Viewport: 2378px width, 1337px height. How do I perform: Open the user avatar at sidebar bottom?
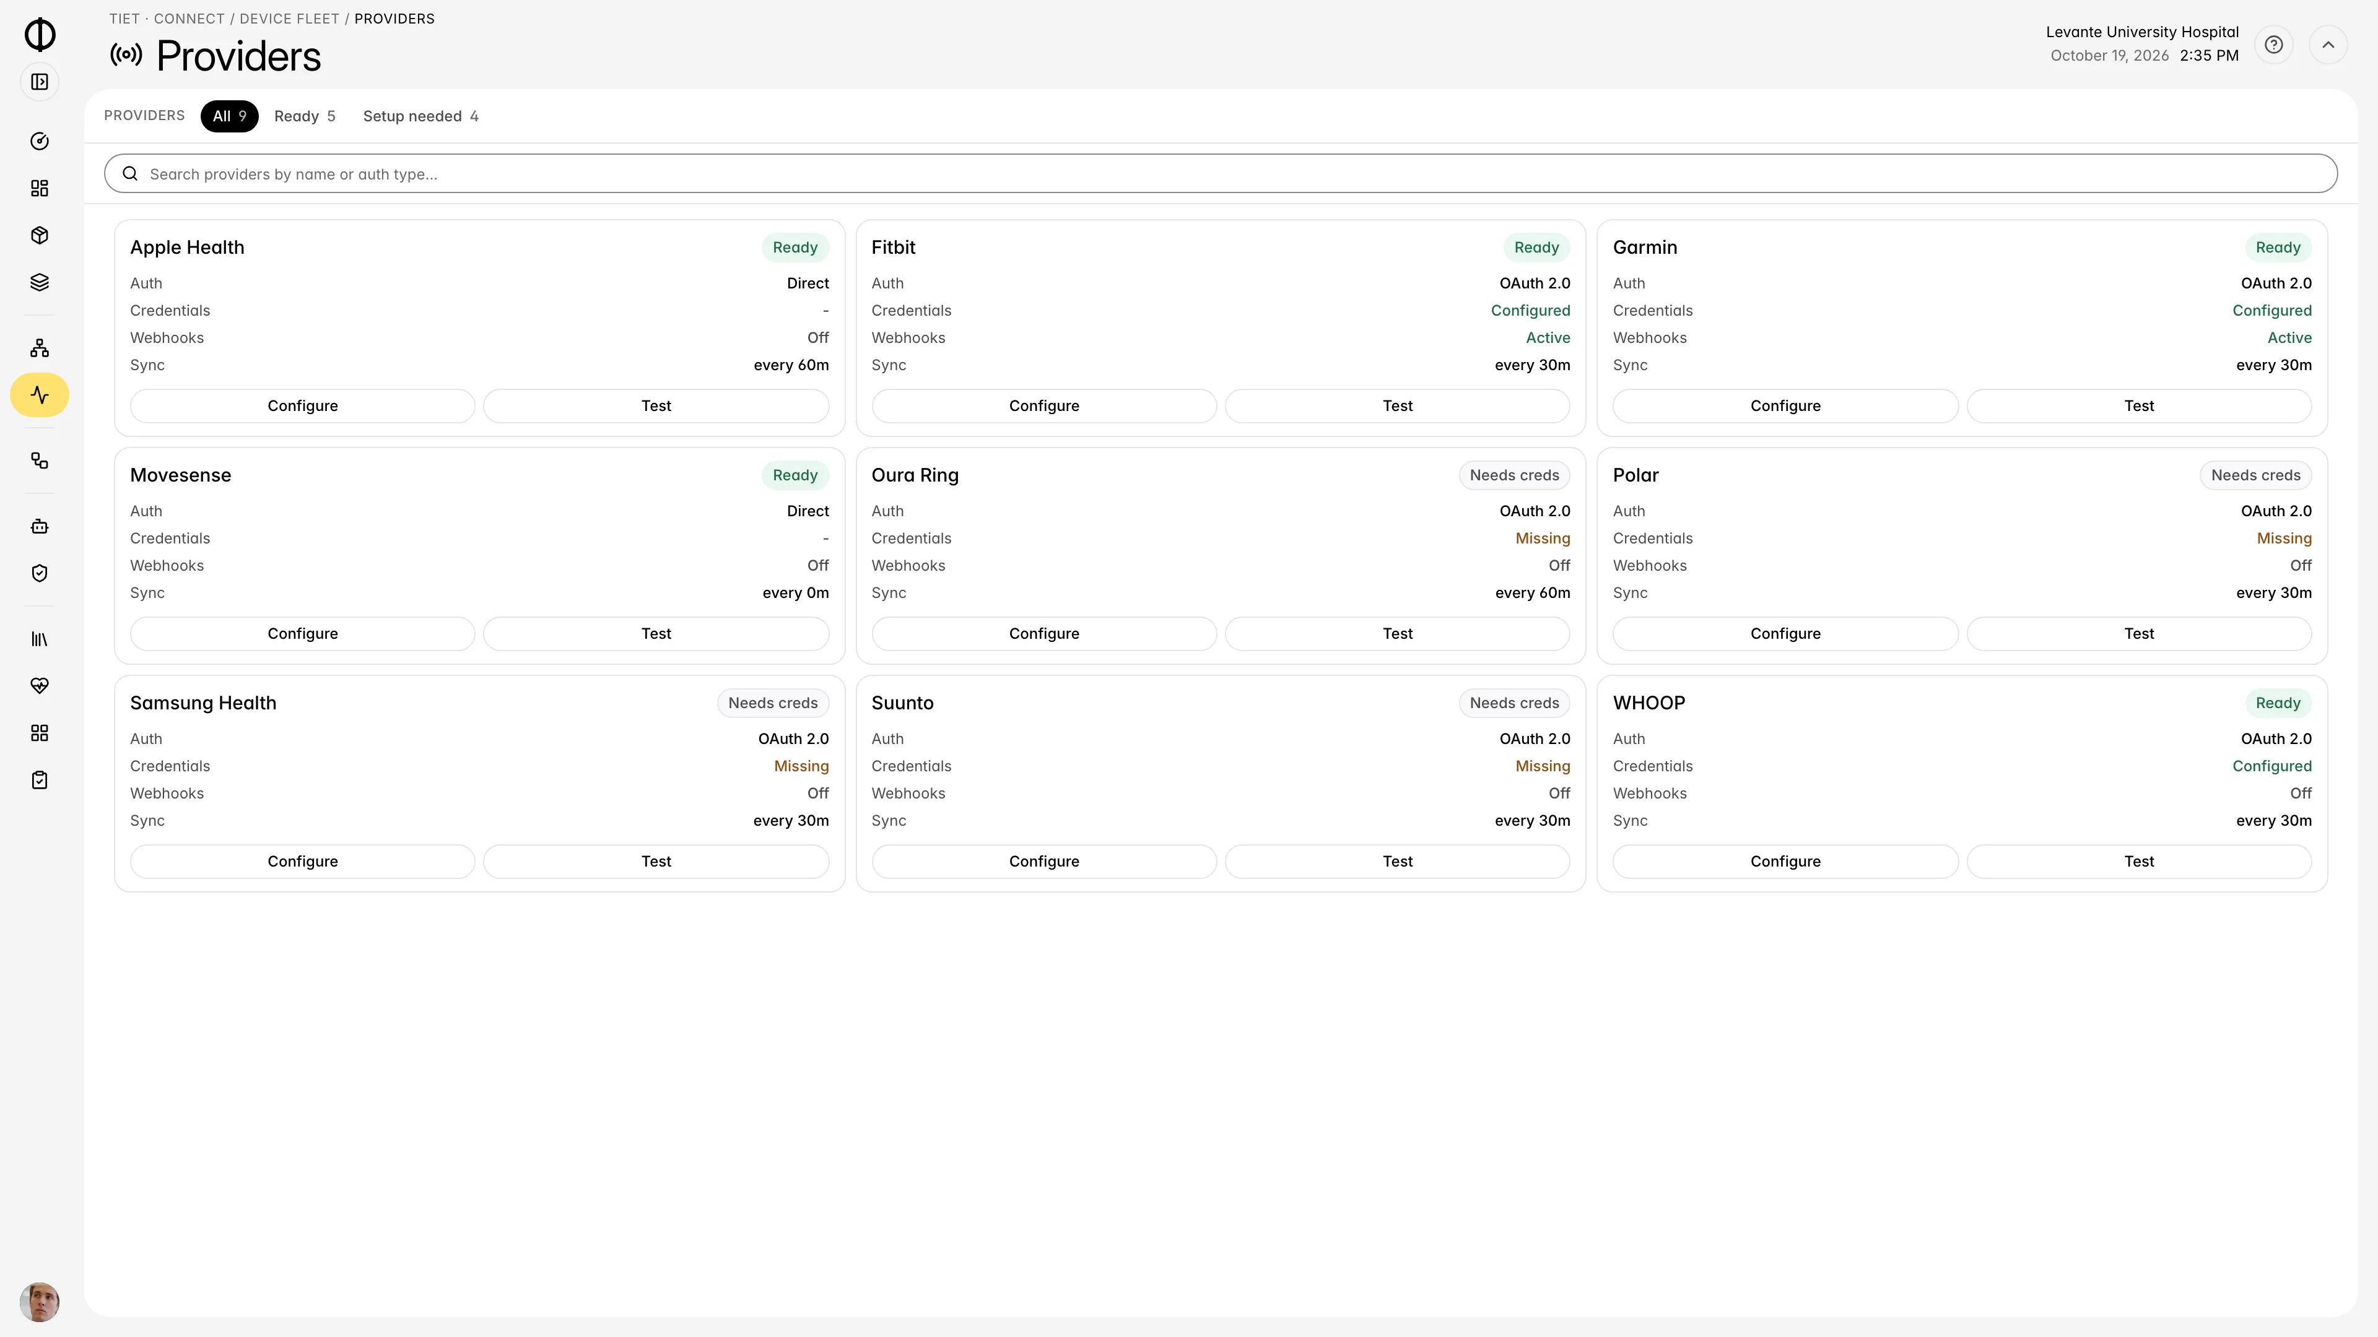click(40, 1302)
